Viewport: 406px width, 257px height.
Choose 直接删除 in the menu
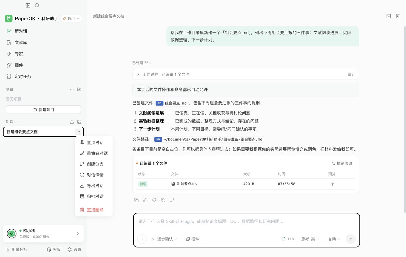(x=94, y=210)
